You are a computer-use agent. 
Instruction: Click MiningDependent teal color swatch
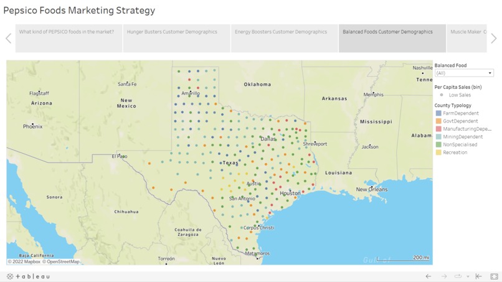pos(438,137)
